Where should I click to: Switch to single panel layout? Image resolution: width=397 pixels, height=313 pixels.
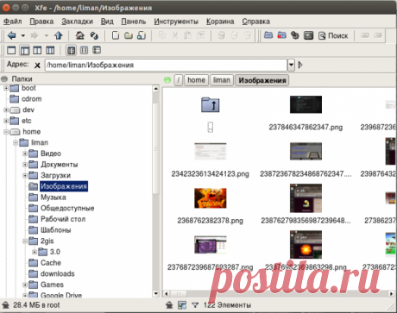tap(11, 51)
